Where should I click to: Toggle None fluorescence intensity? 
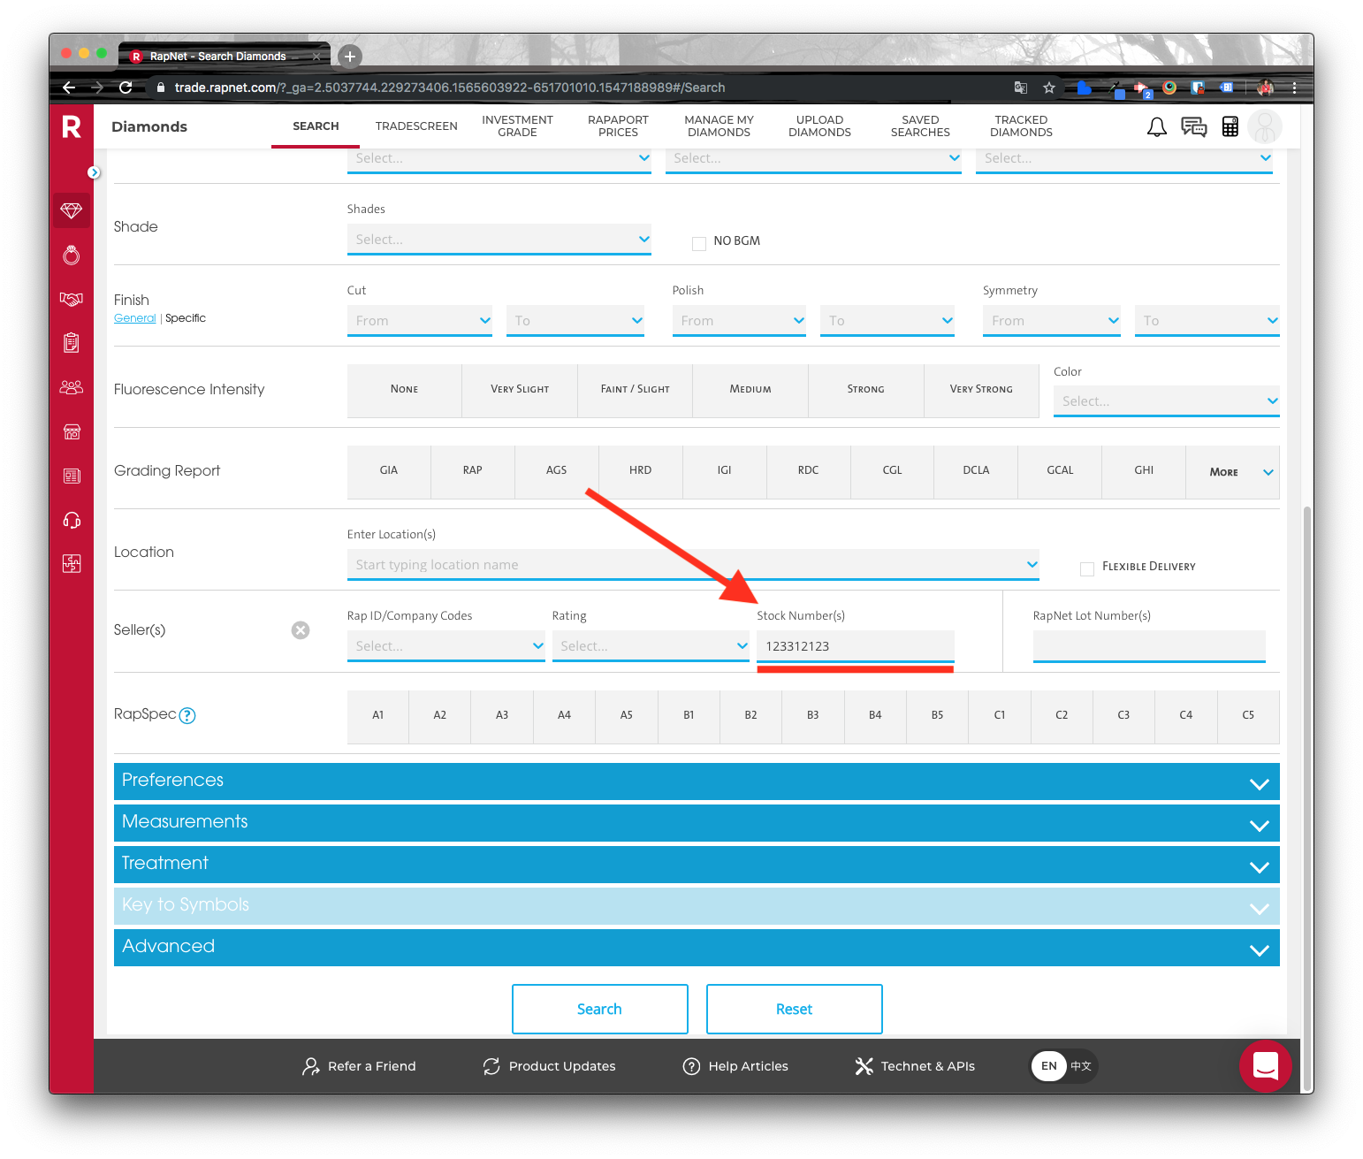coord(405,390)
